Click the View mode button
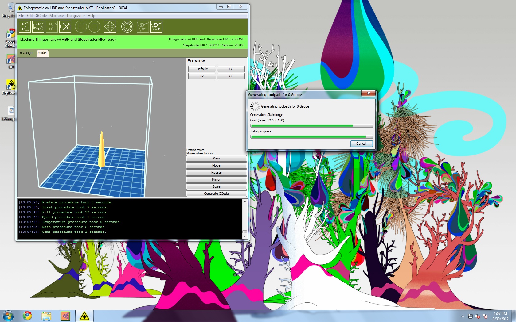 [216, 158]
